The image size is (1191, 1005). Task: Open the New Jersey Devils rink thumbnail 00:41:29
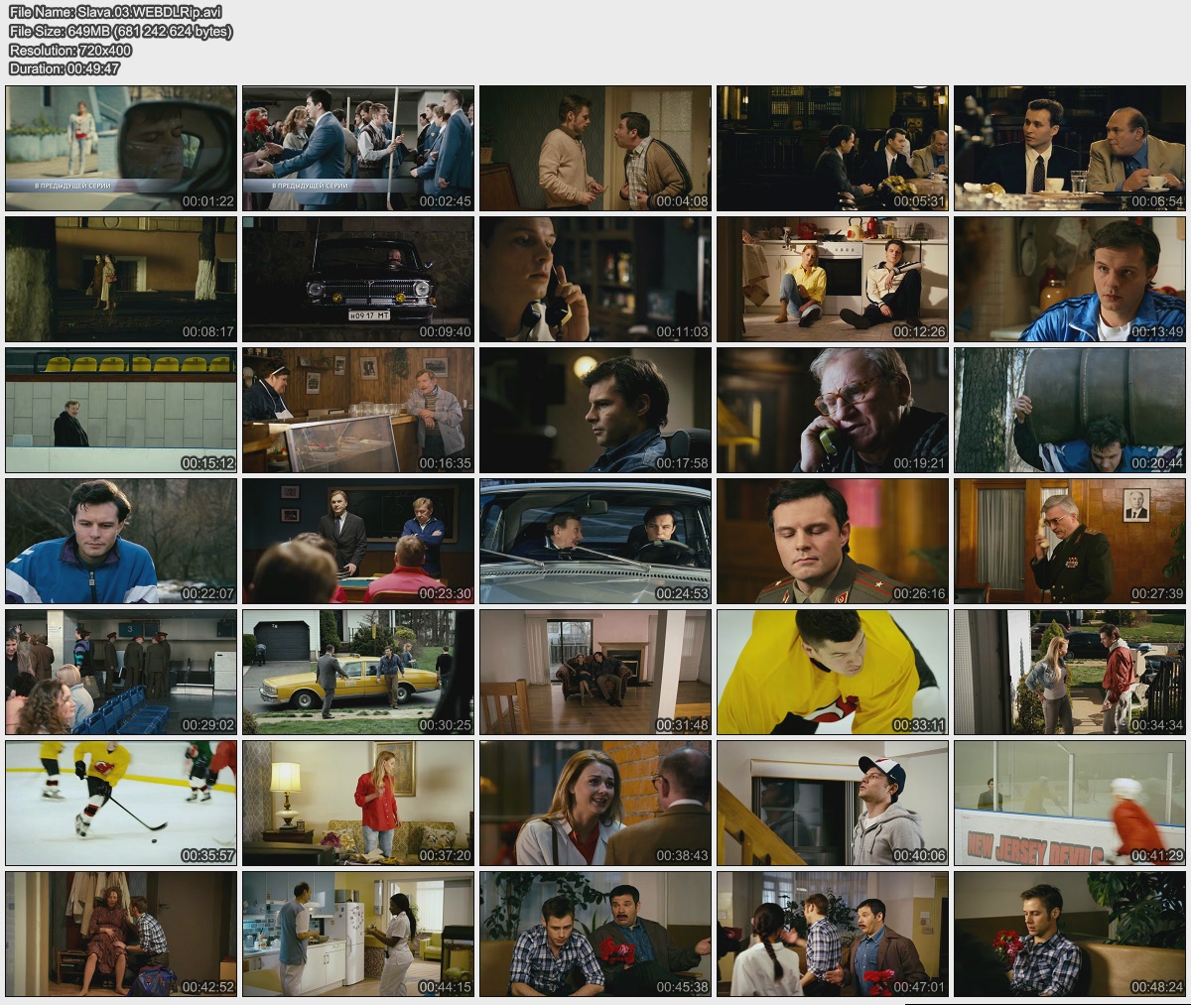pyautogui.click(x=1070, y=803)
